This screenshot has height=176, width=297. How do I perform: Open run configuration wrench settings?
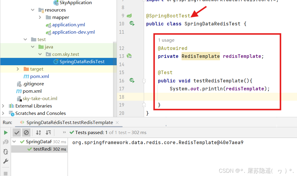(x=6, y=161)
